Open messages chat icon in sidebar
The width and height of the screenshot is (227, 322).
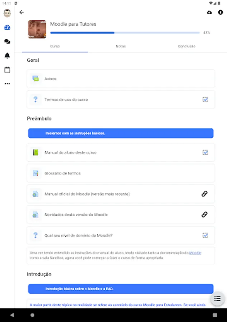7,42
